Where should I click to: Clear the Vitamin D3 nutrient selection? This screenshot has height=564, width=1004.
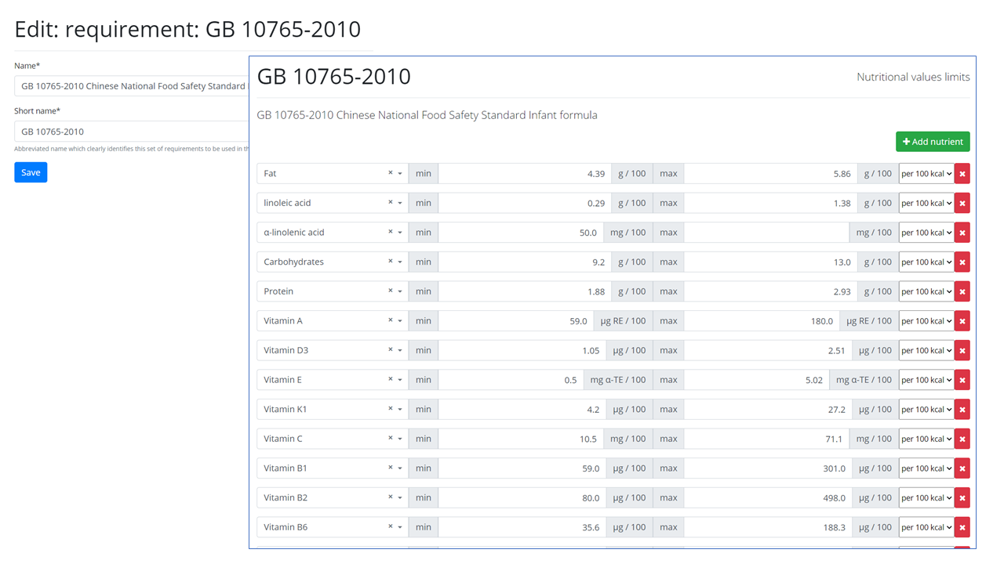pyautogui.click(x=390, y=349)
